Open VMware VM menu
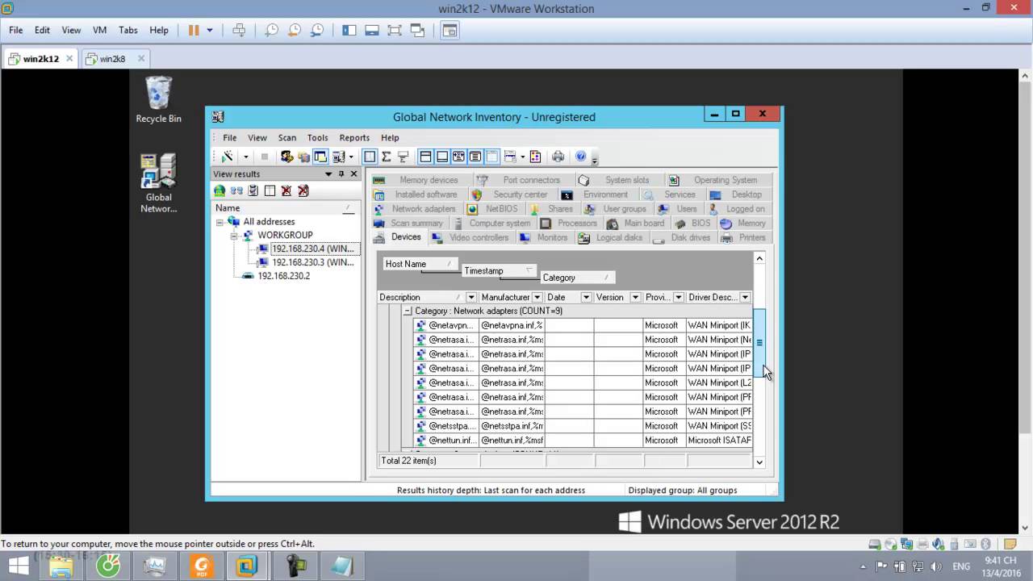1033x581 pixels. [99, 30]
